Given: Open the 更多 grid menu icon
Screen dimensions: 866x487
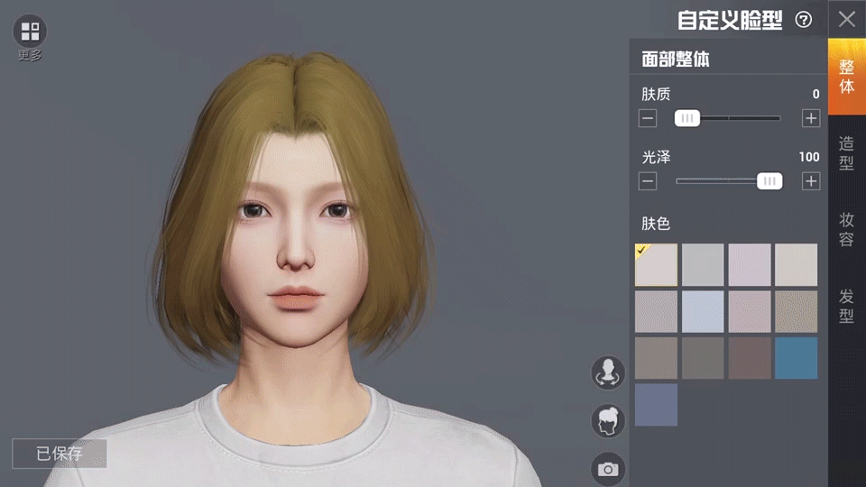Looking at the screenshot, I should click(30, 32).
